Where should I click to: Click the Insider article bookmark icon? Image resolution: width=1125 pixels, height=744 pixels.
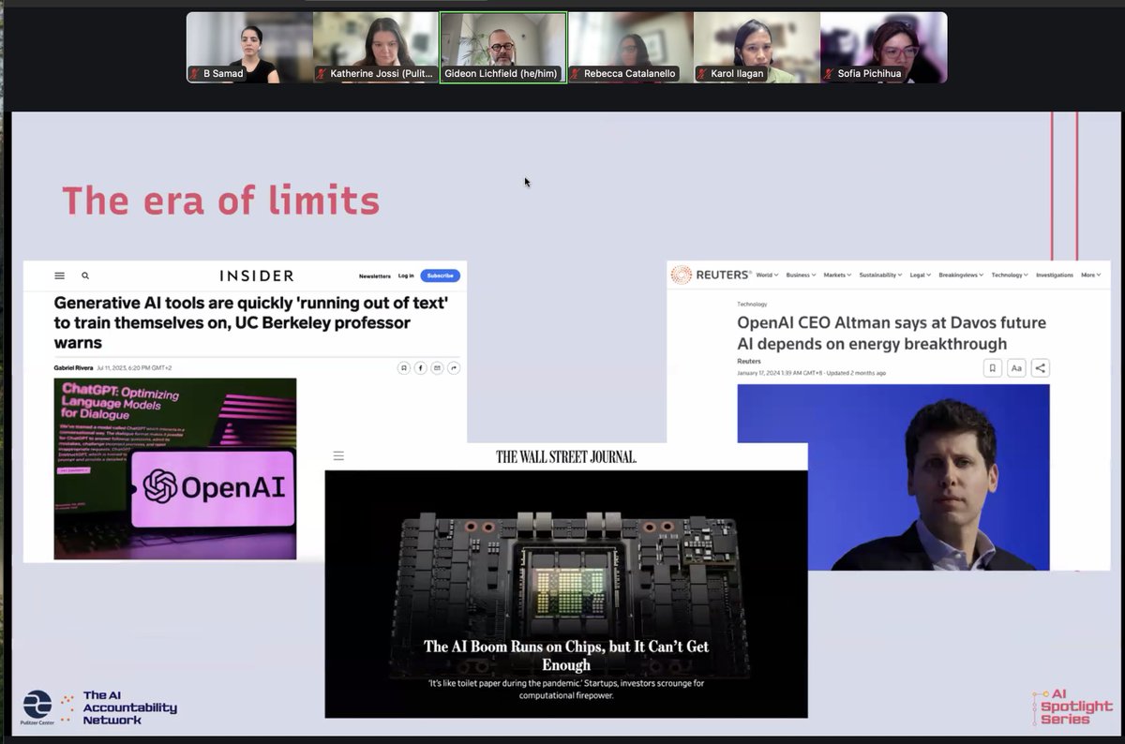(x=403, y=368)
